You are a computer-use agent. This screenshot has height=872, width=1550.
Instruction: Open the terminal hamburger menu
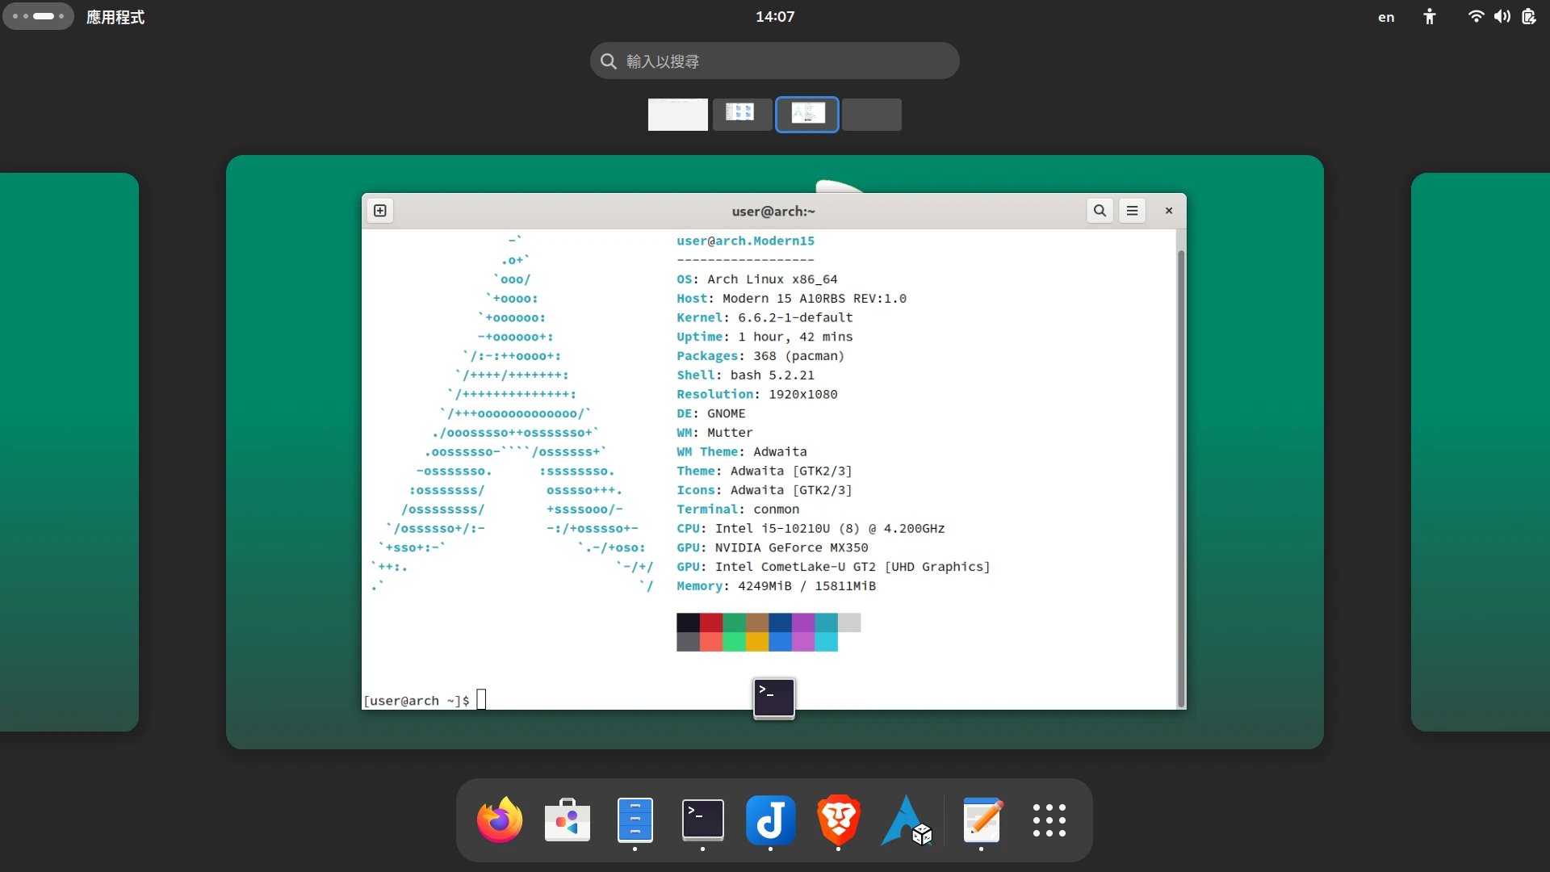pos(1132,211)
